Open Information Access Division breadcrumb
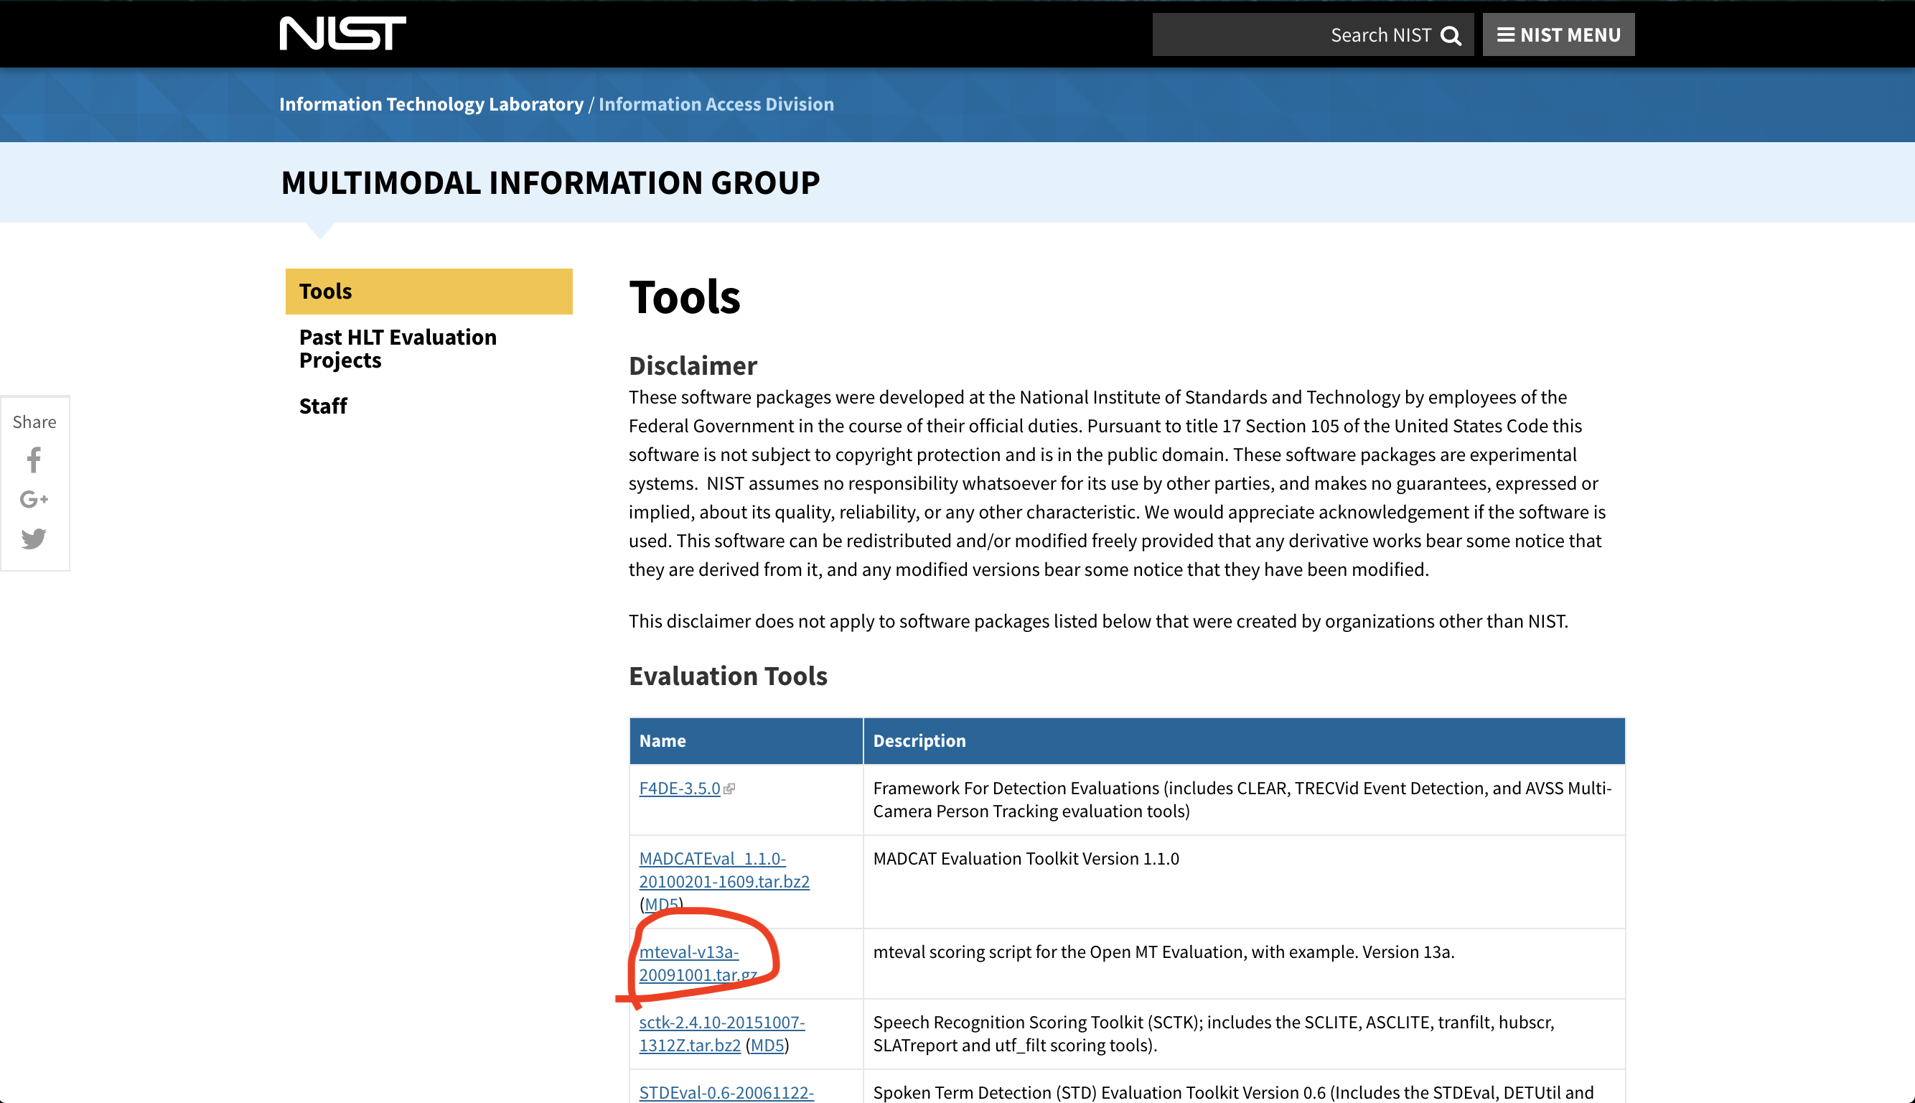 [716, 104]
